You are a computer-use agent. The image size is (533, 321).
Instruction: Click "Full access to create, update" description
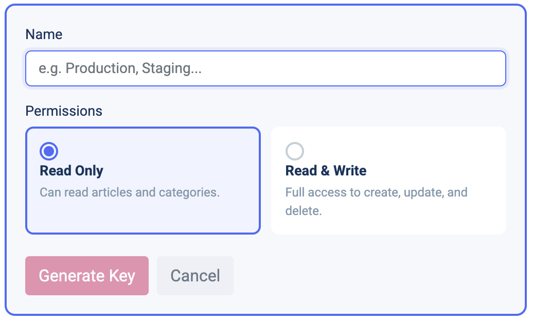376,192
